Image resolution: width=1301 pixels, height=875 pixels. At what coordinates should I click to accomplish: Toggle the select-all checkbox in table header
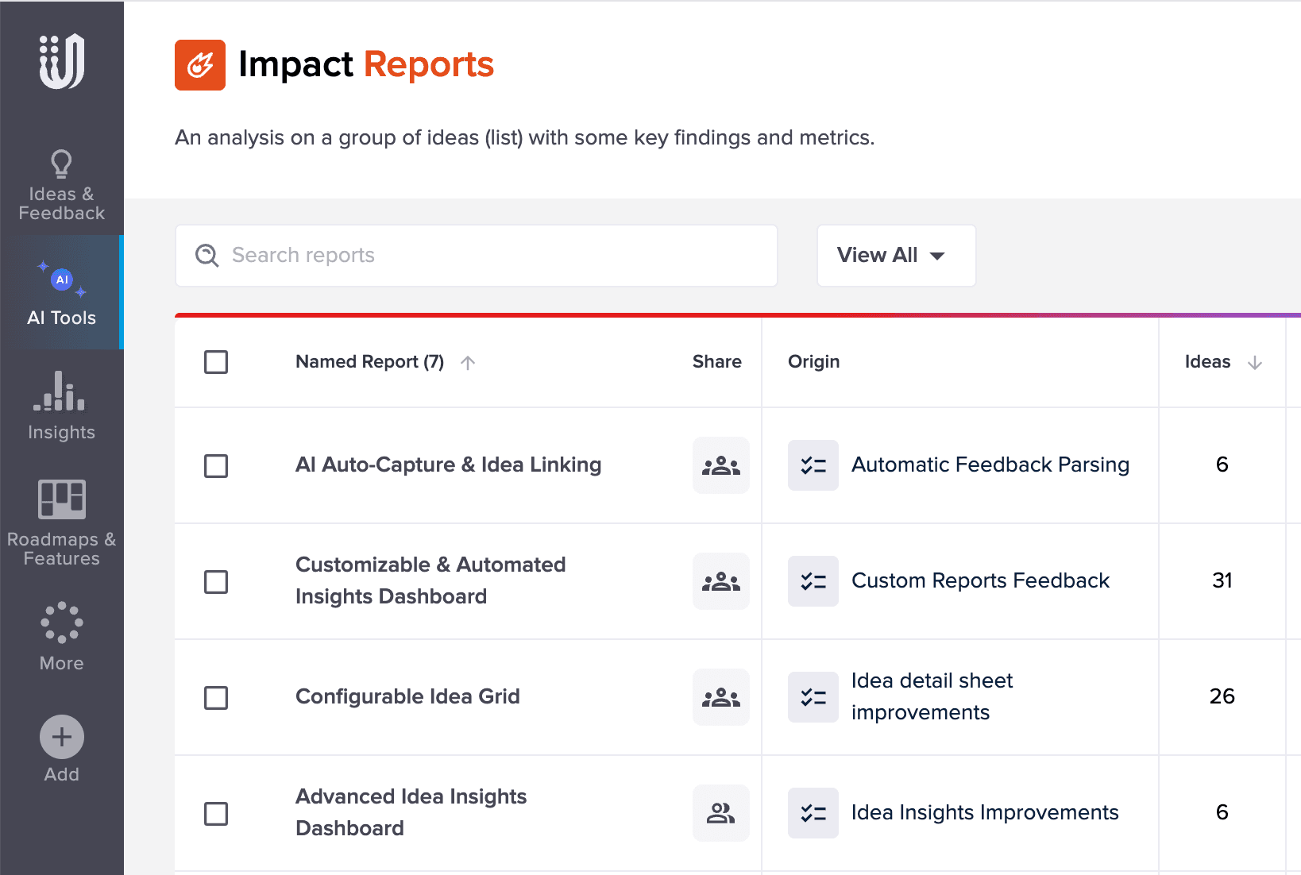coord(216,362)
